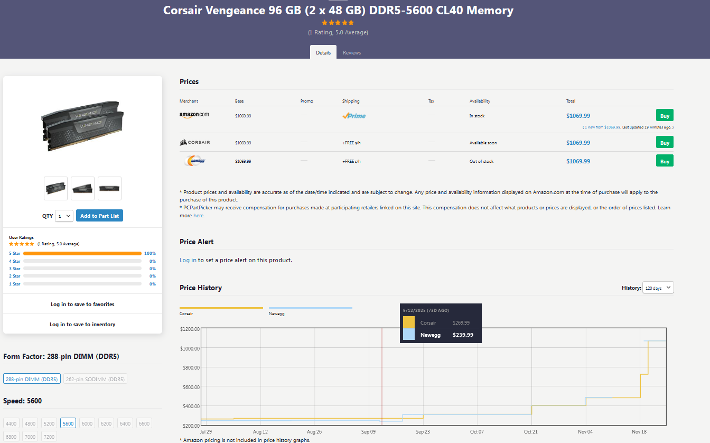Viewport: 710px width, 443px height.
Task: Open the main product image of the memory kit
Action: point(82,126)
